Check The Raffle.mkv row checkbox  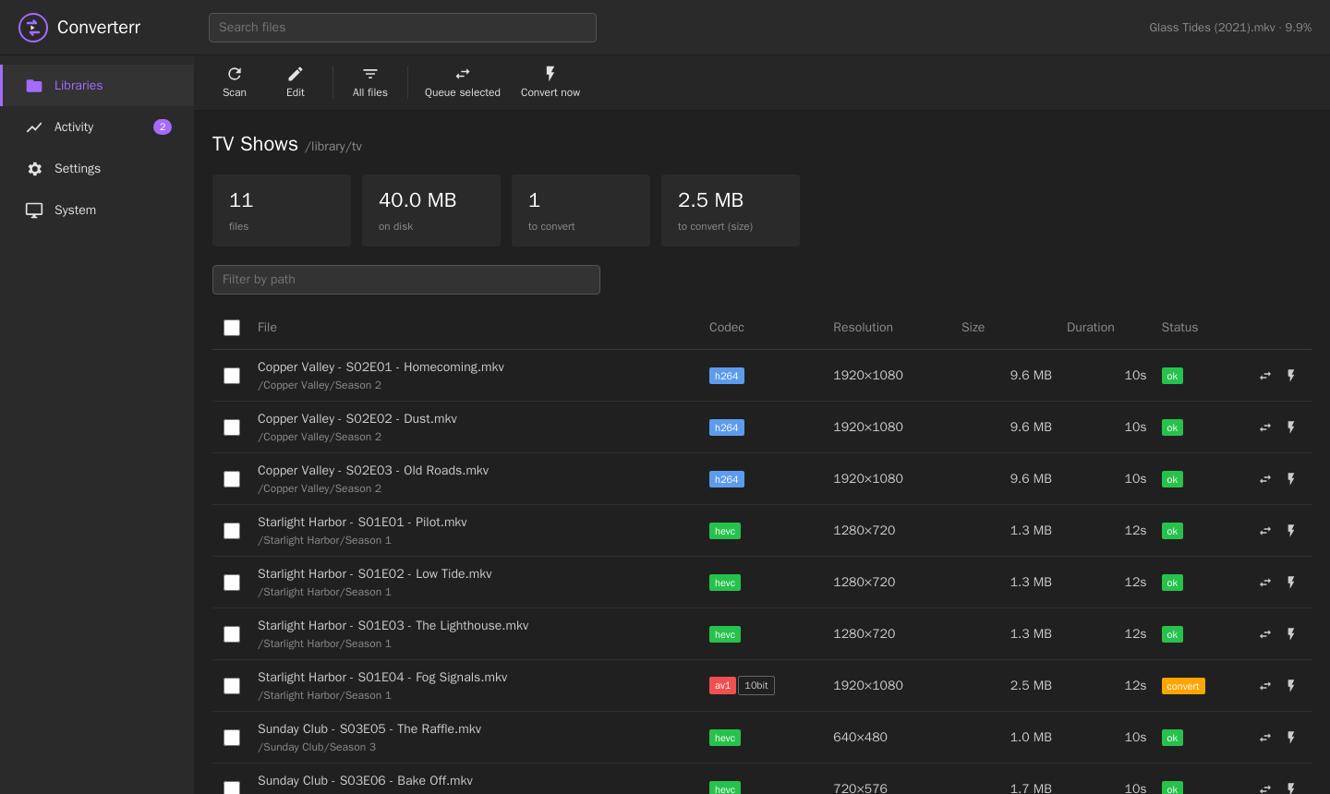click(232, 738)
